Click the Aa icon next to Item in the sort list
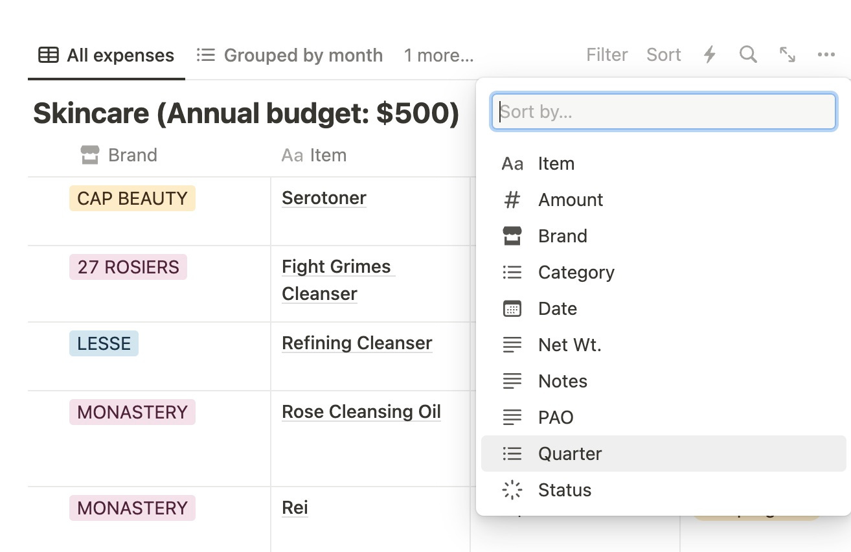 click(x=512, y=164)
